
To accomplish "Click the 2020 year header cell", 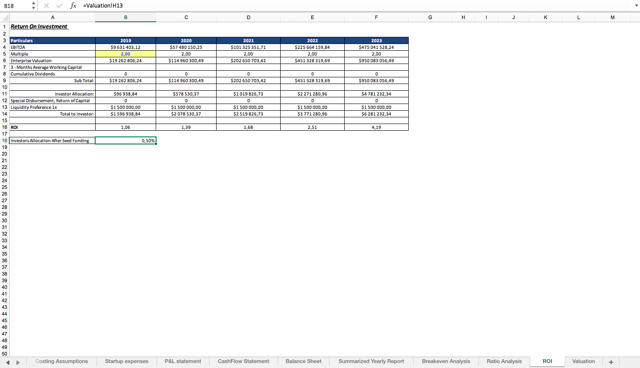I will coord(186,40).
